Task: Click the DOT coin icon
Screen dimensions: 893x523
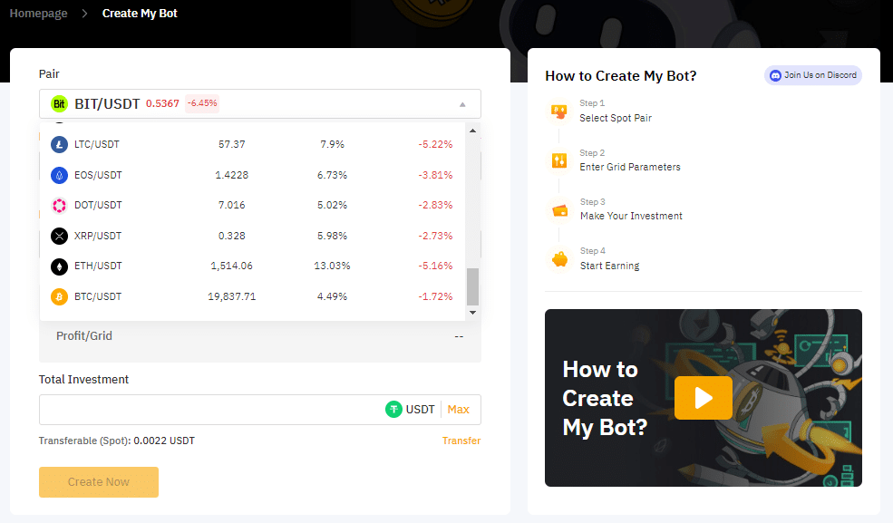Action: click(x=59, y=206)
